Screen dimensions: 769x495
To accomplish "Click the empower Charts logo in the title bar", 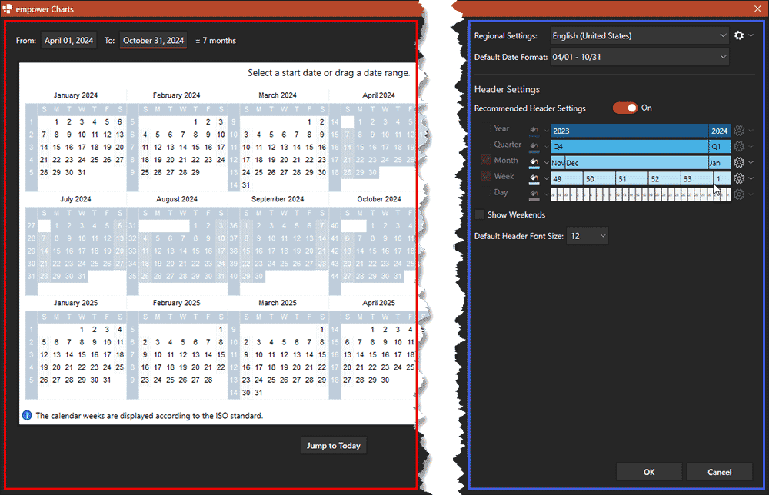I will pos(8,8).
